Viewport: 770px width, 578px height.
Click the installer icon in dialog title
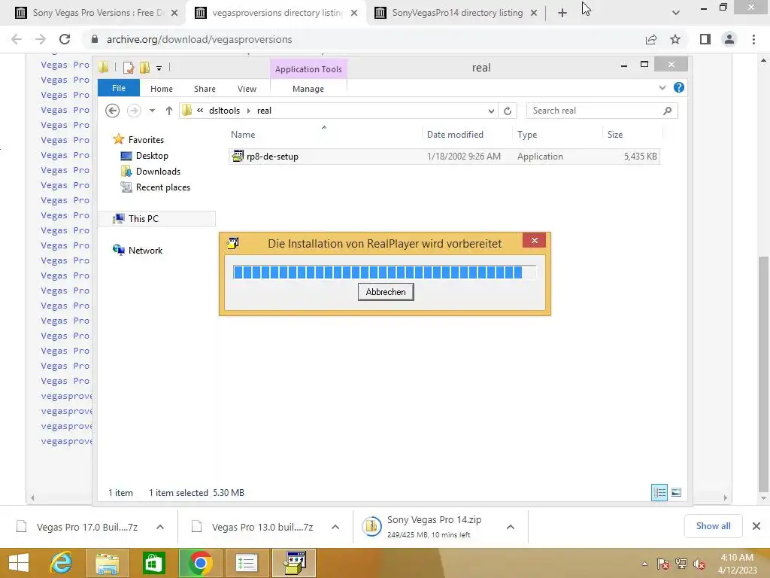[x=233, y=243]
